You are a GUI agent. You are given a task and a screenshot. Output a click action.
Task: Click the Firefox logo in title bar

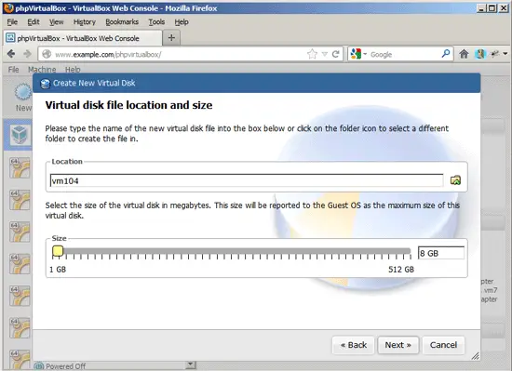point(8,7)
